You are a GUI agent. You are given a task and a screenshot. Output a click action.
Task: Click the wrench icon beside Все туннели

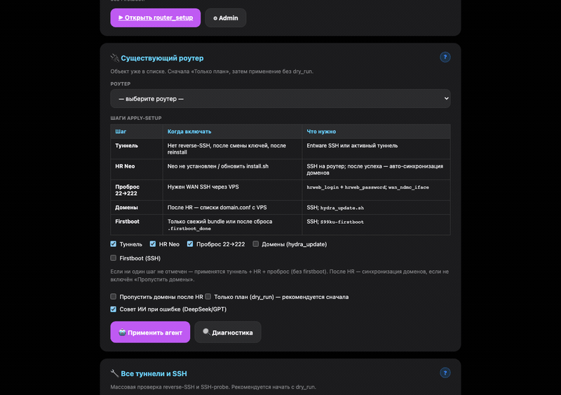114,373
